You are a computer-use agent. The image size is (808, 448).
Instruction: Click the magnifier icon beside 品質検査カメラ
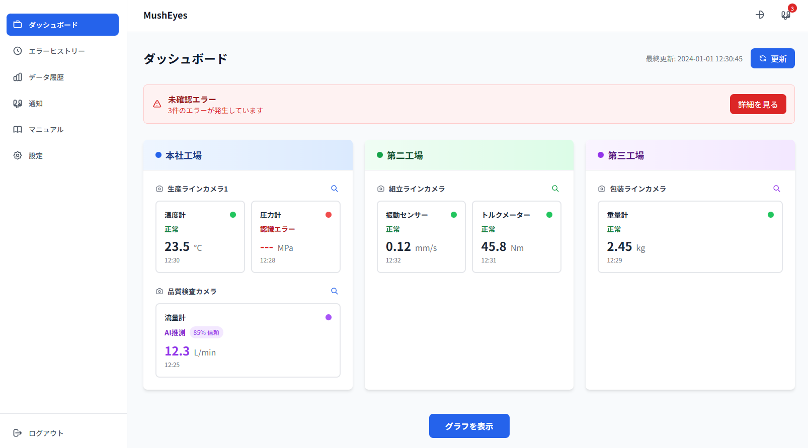click(335, 291)
